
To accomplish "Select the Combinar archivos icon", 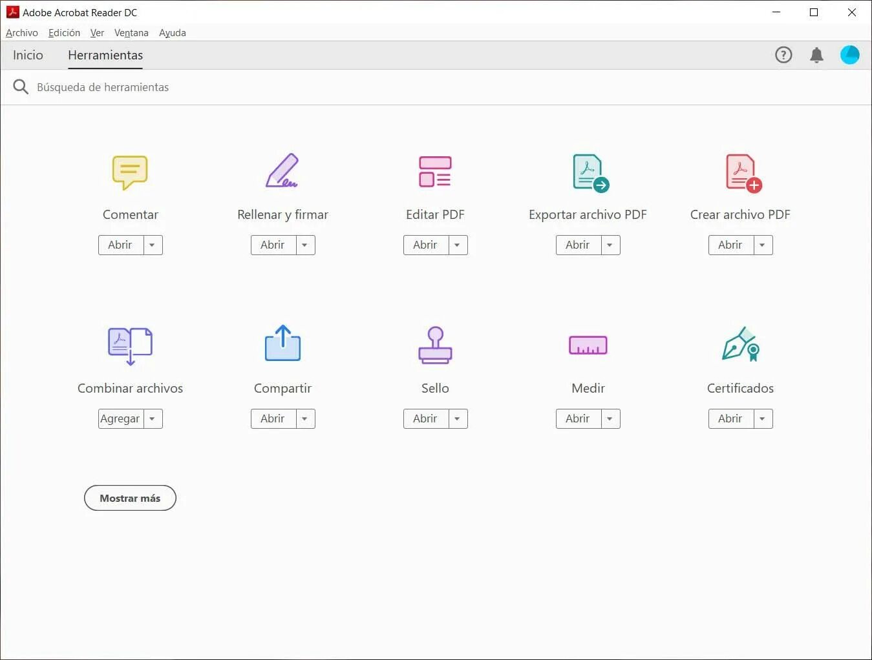I will point(130,345).
